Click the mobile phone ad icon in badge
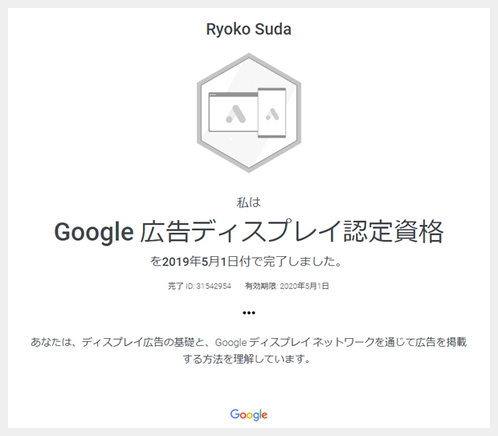Screen dimensions: 498x436 271,112
